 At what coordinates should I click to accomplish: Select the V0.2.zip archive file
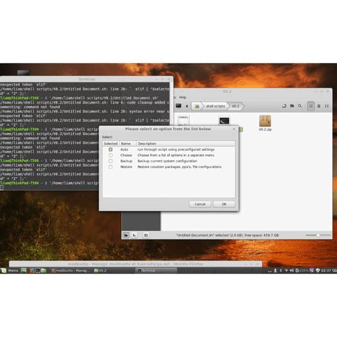coord(265,123)
